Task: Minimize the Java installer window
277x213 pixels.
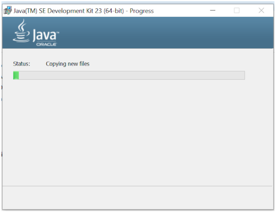Action: click(x=213, y=11)
